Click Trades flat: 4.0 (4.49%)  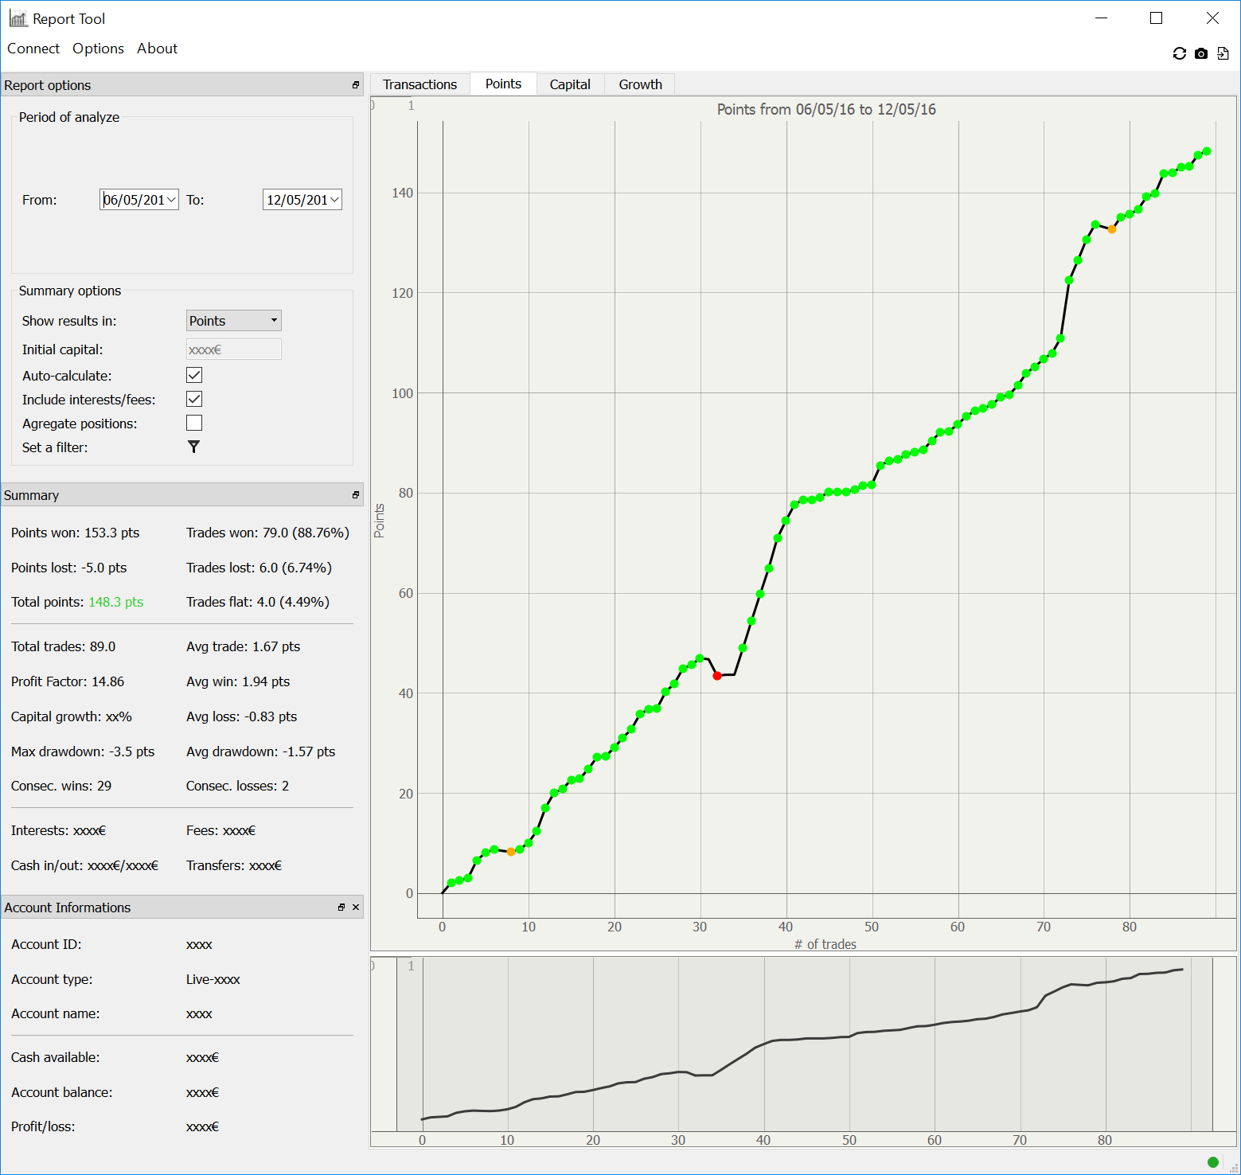[258, 602]
